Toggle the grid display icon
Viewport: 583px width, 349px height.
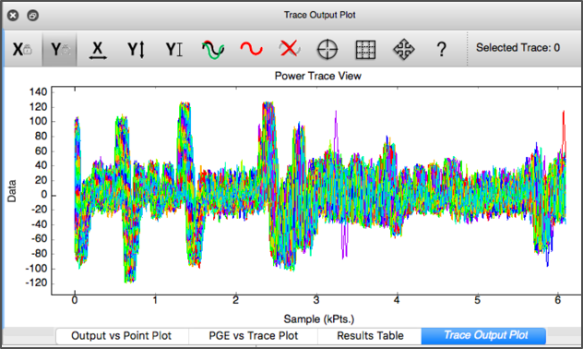pyautogui.click(x=365, y=50)
